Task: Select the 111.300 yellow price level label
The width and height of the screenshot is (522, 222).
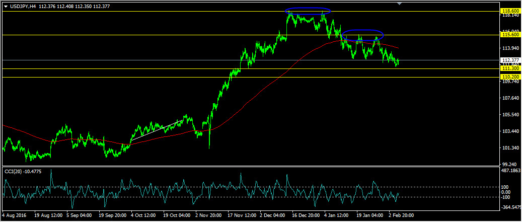Action: tap(511, 68)
